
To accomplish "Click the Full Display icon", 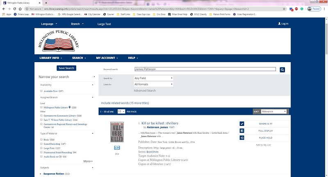I will click(241, 131).
